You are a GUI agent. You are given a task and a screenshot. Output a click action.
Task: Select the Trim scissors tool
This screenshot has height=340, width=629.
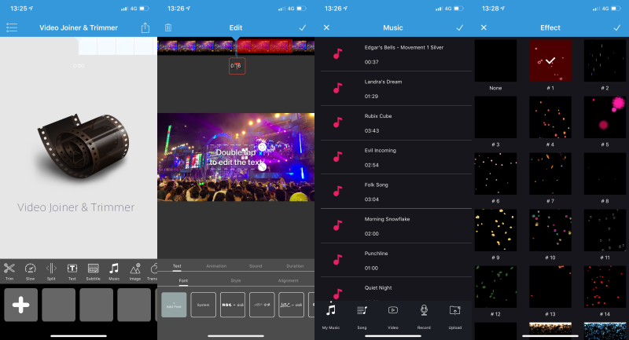coord(10,270)
